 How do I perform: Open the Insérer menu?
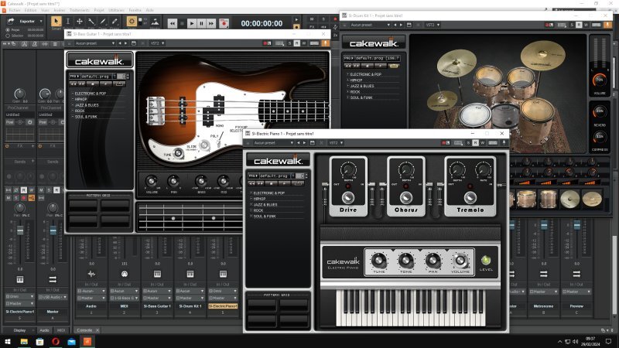(x=60, y=10)
